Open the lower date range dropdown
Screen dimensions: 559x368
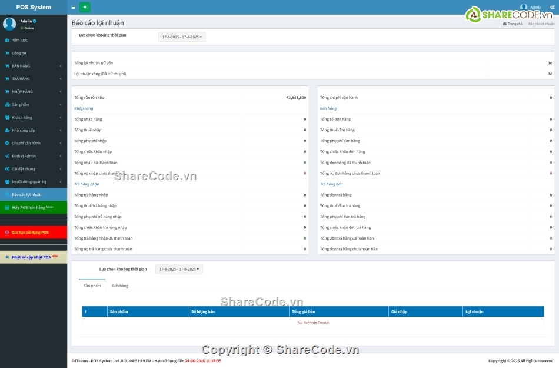click(x=179, y=269)
